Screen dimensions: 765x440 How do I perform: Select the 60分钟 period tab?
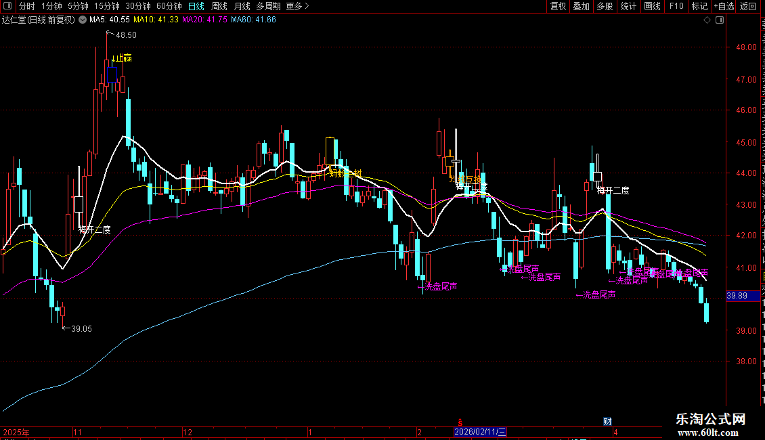click(169, 6)
